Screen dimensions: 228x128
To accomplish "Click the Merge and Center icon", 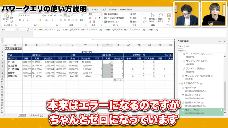I will click(82, 20).
